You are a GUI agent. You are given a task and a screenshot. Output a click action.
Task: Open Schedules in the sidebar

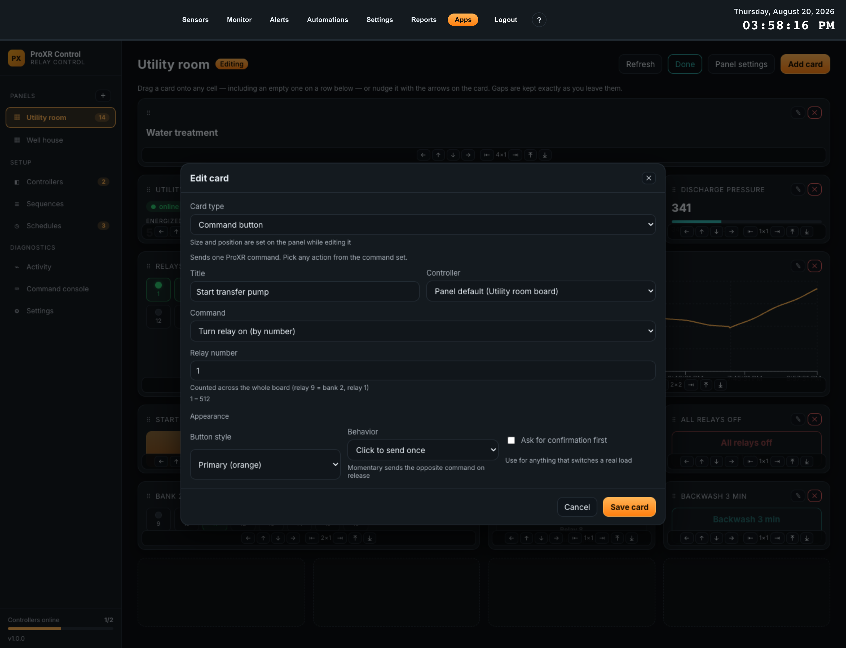(61, 226)
